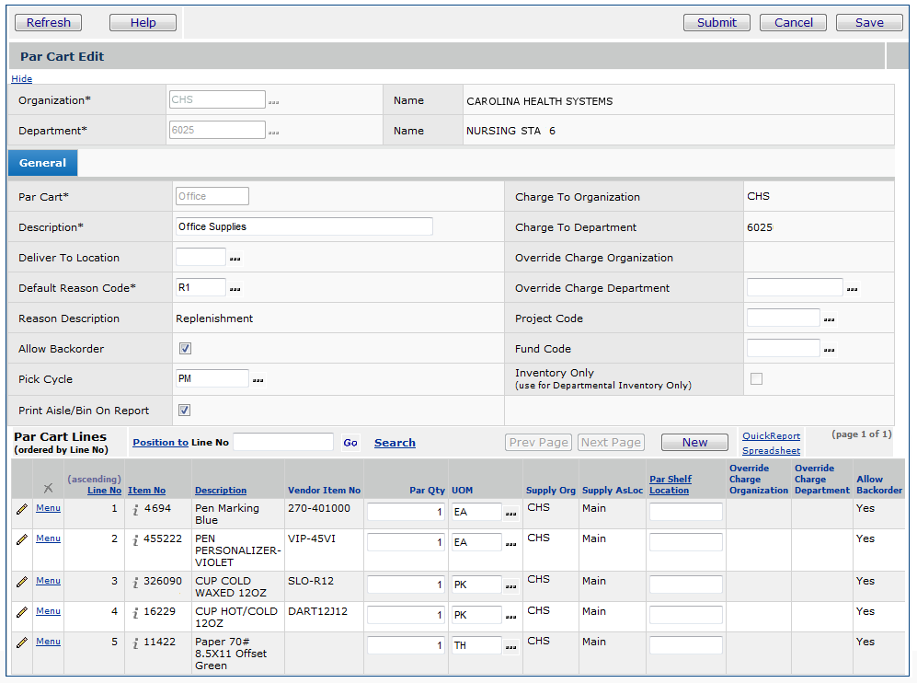Viewport: 917px width, 683px height.
Task: Open lookup for Default Reason Code
Action: pos(235,289)
